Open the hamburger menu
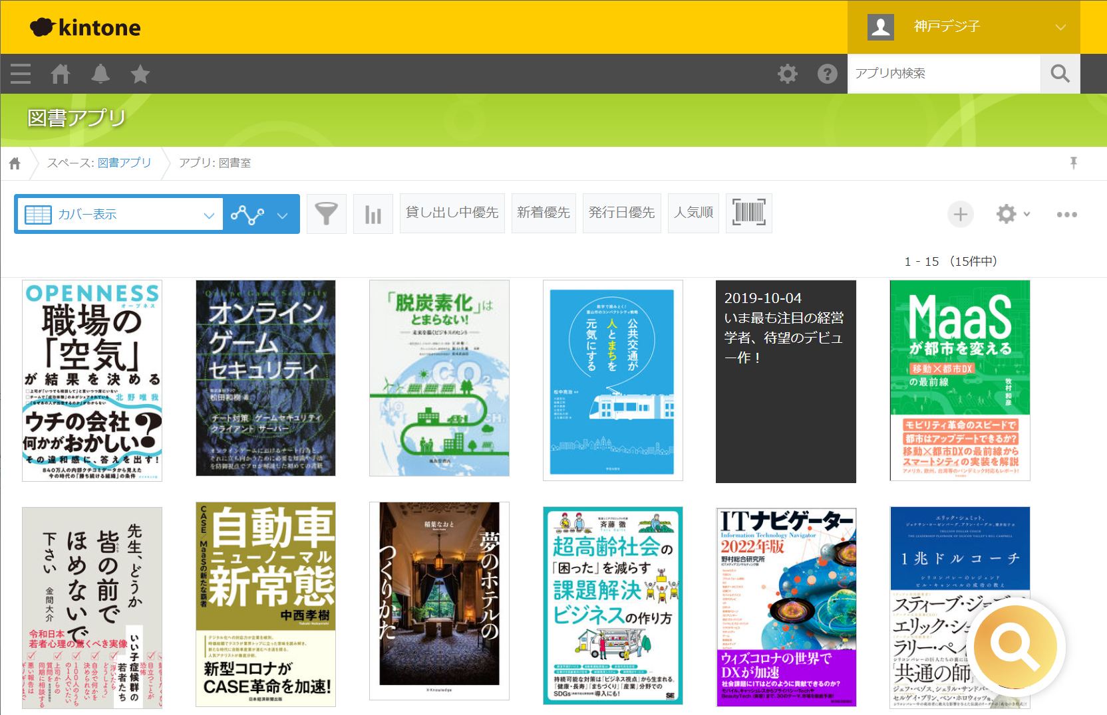This screenshot has width=1107, height=715. pyautogui.click(x=21, y=74)
